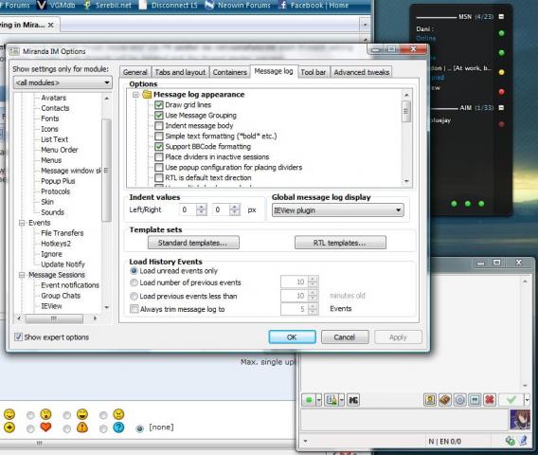Click message input area in chat window
The height and width of the screenshot is (455, 538).
(x=404, y=420)
